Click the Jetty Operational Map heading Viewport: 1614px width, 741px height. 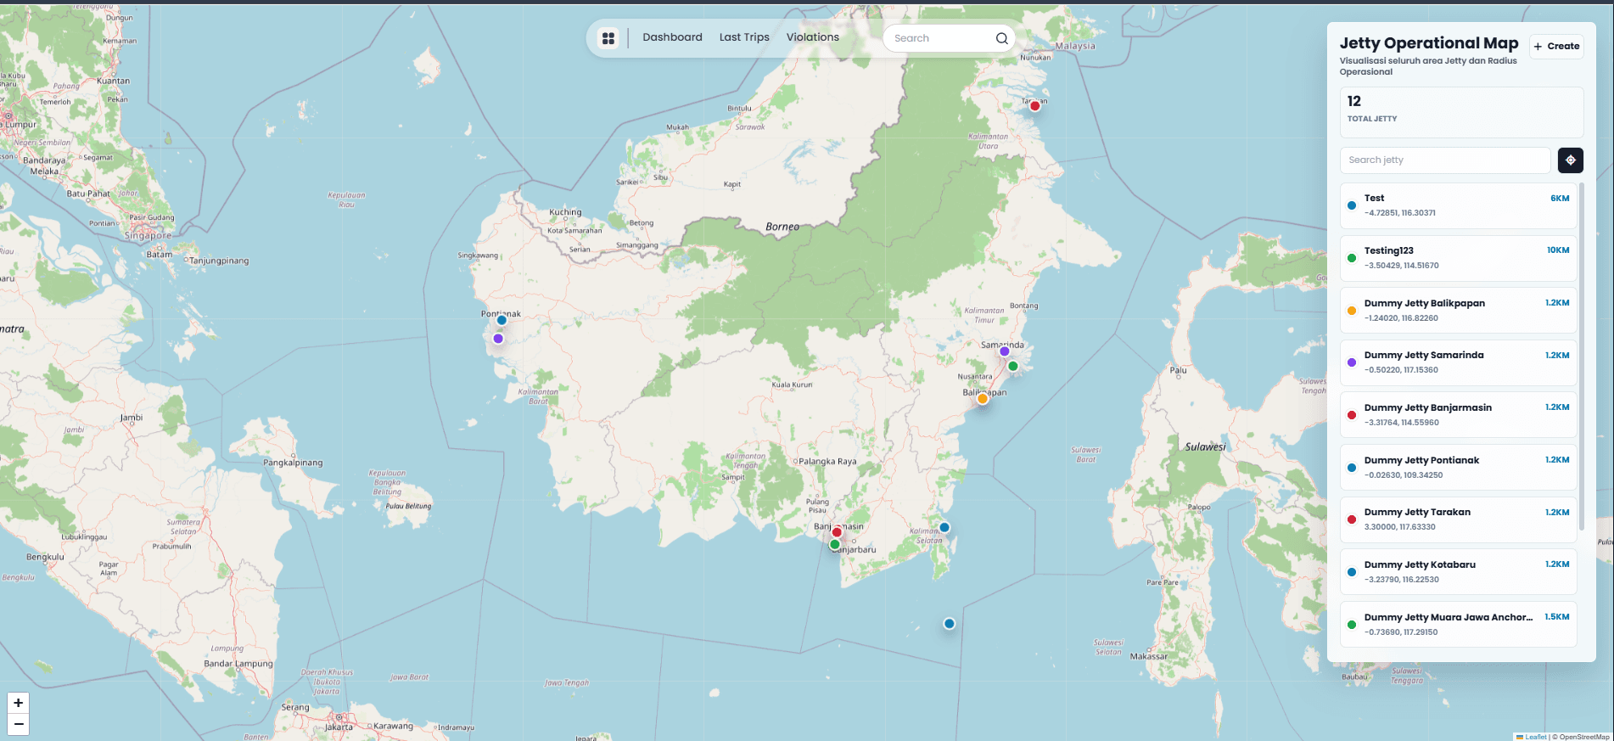click(1429, 43)
